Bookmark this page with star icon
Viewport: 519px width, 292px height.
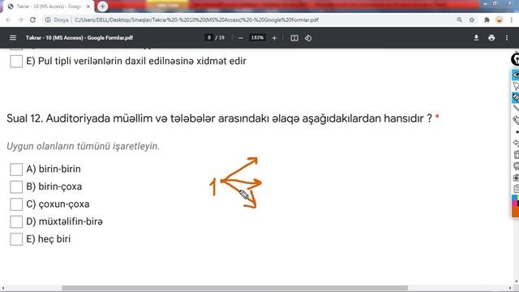472,19
